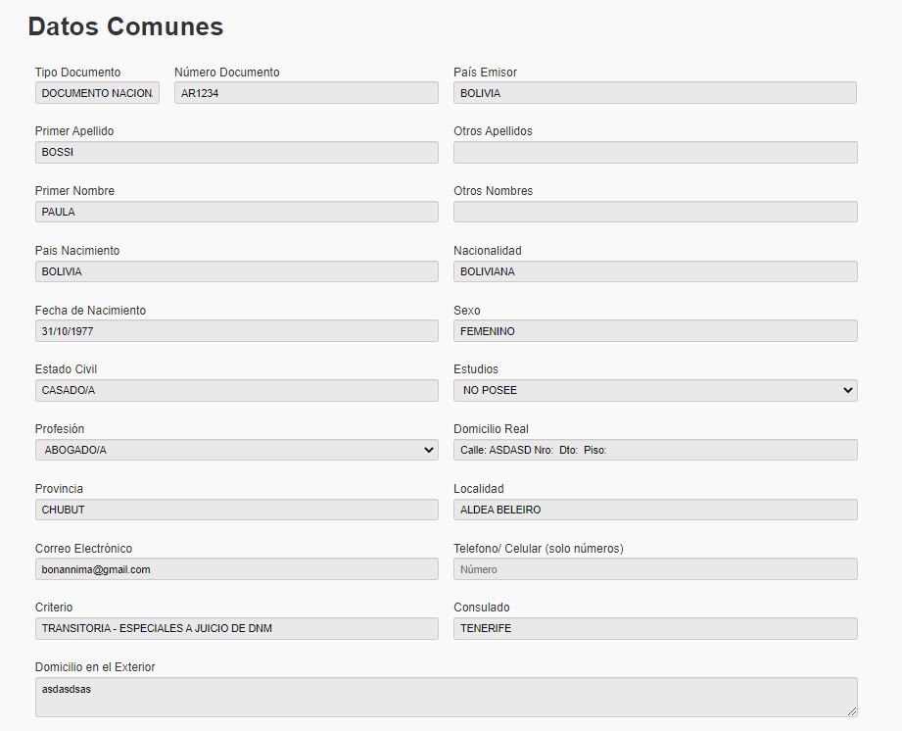The width and height of the screenshot is (902, 731).
Task: Click the empty Otros Nombres field
Action: coord(654,212)
